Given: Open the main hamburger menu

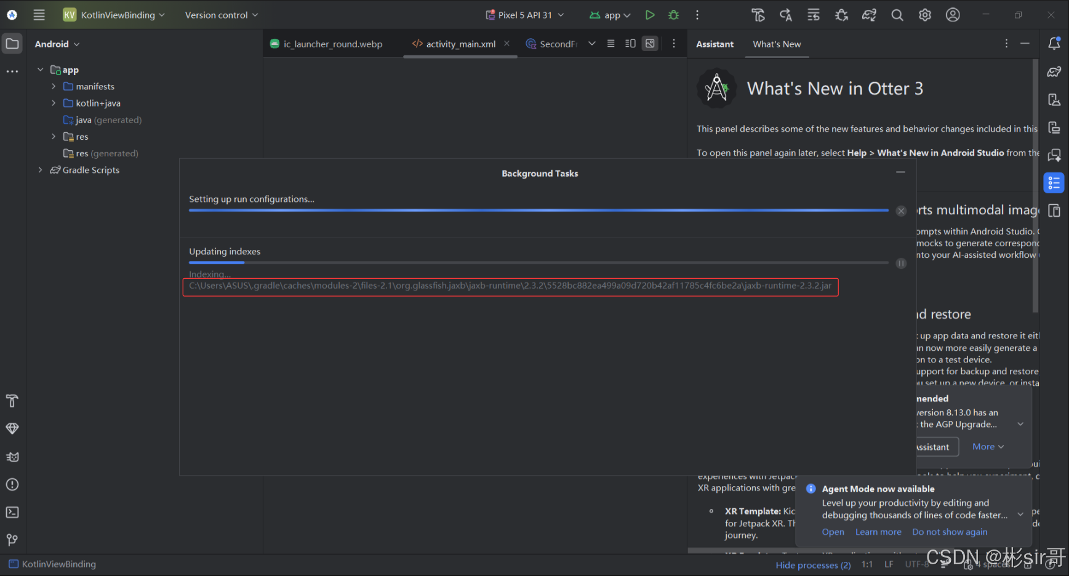Looking at the screenshot, I should (x=39, y=15).
